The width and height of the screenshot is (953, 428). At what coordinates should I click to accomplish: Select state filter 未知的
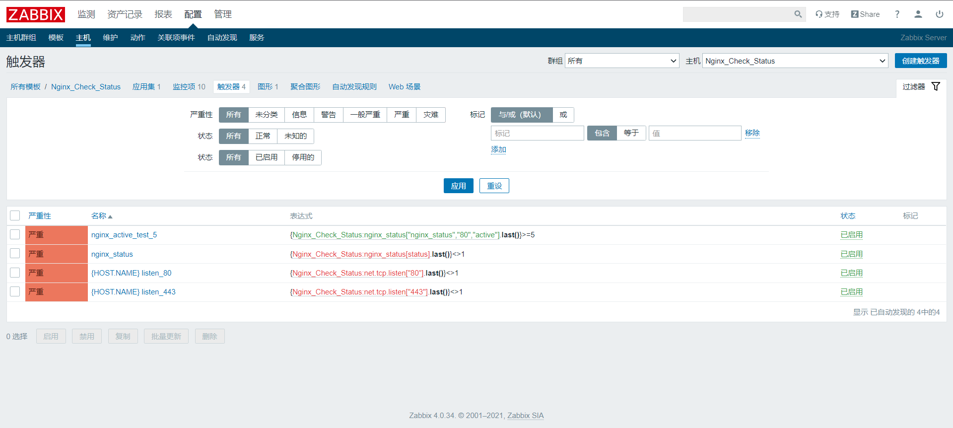pyautogui.click(x=296, y=136)
